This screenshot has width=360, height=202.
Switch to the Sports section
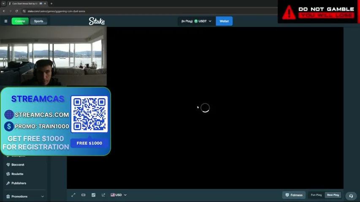(38, 21)
